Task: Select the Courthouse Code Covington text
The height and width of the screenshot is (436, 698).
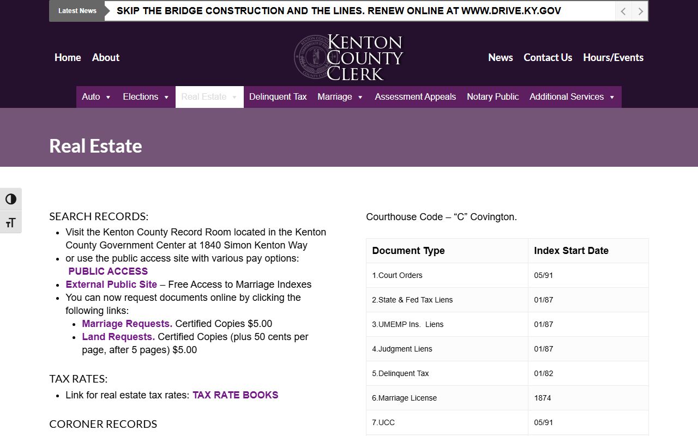Action: point(441,217)
